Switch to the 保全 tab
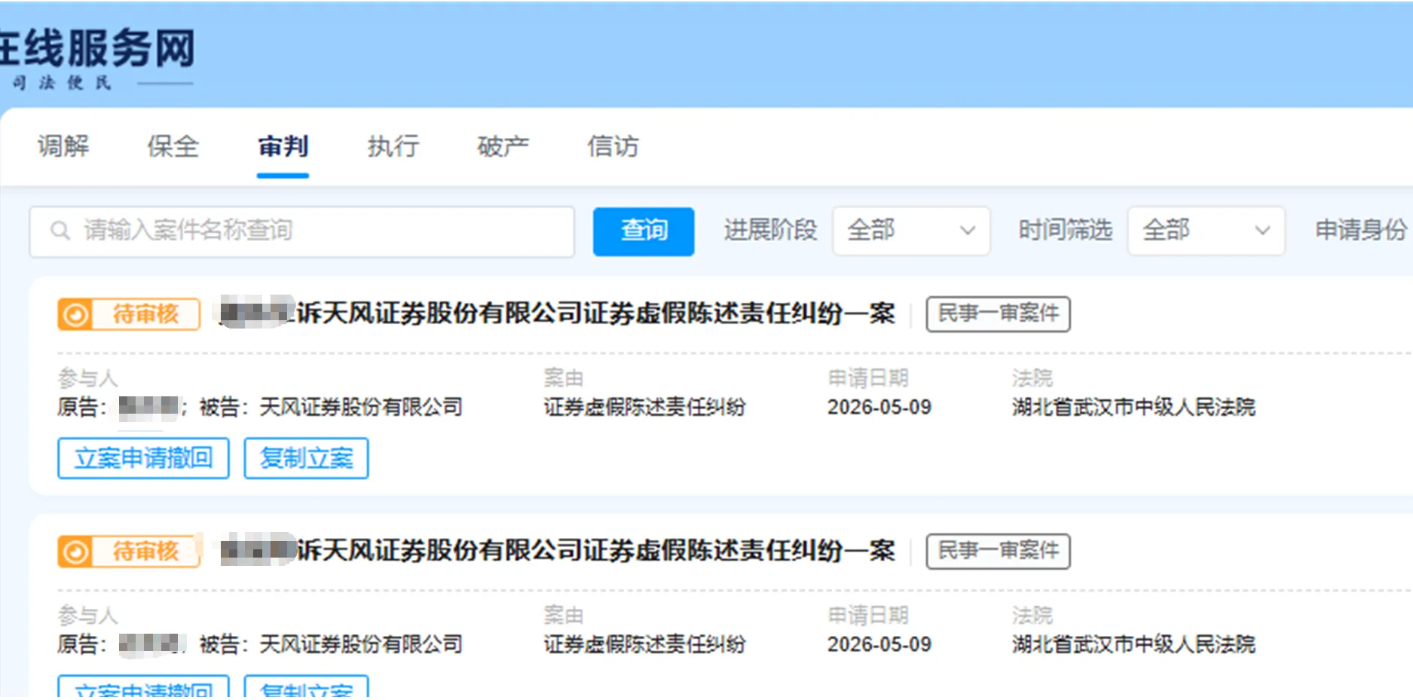 [173, 145]
